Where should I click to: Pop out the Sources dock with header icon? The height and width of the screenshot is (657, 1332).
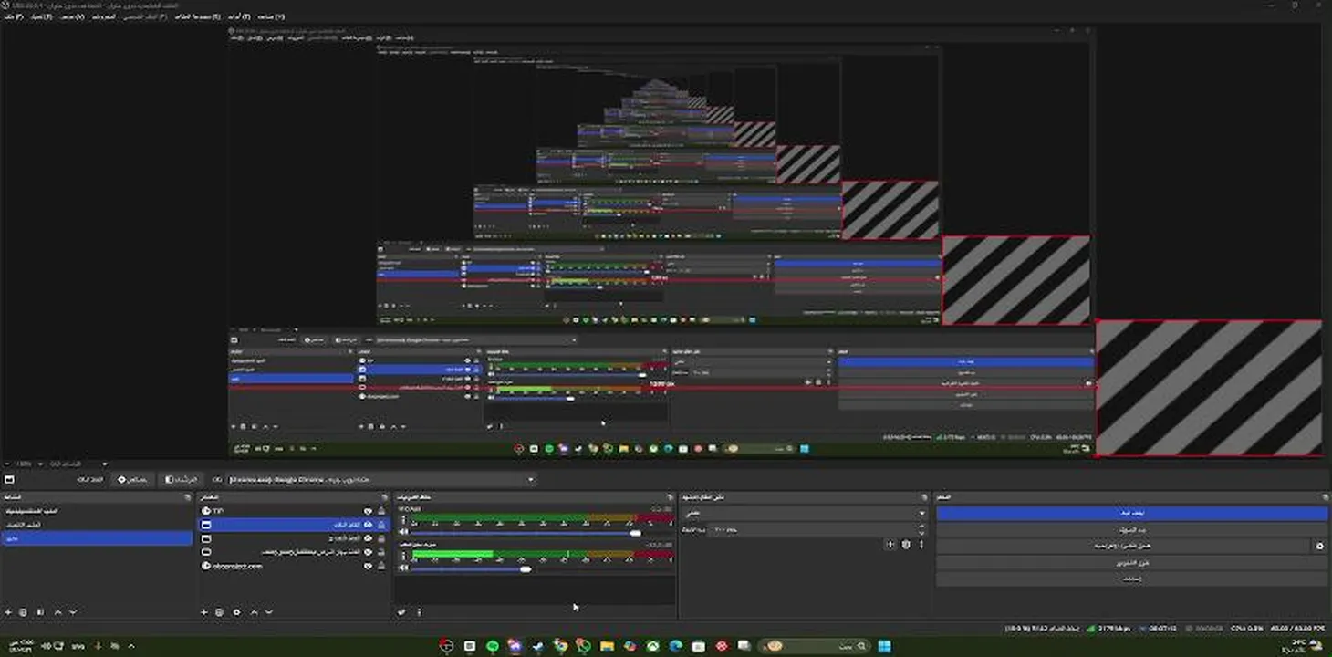386,497
